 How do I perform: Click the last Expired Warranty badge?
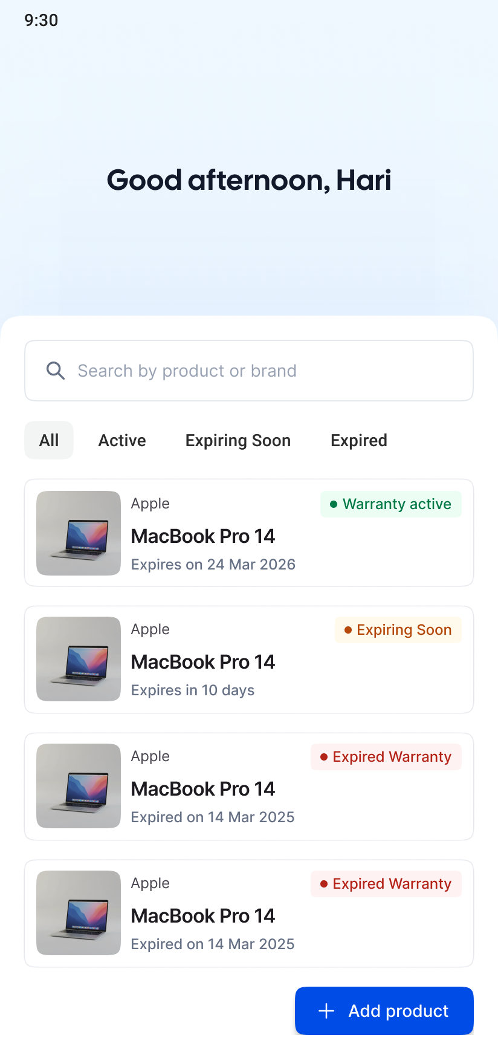click(x=386, y=884)
